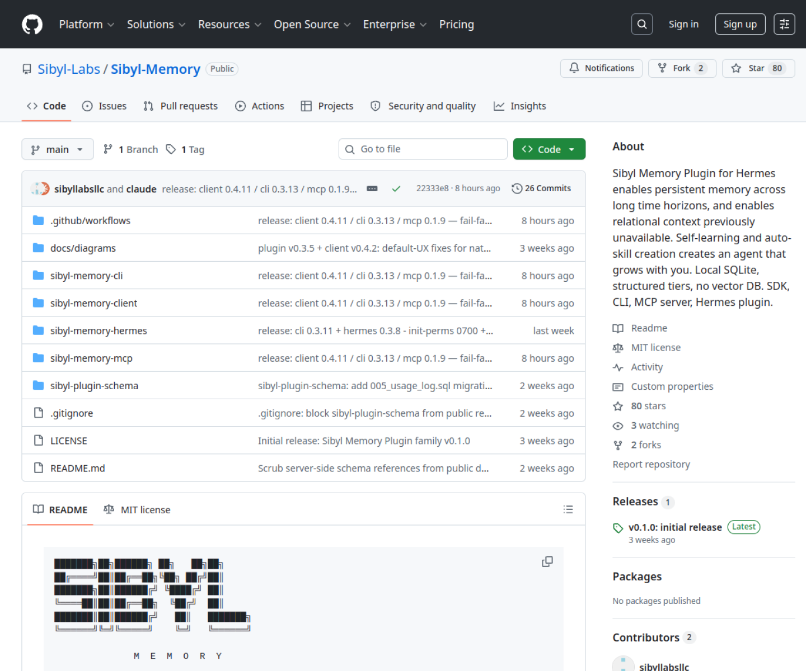Click the folder icon for docs/diagrams
The height and width of the screenshot is (671, 806).
38,248
